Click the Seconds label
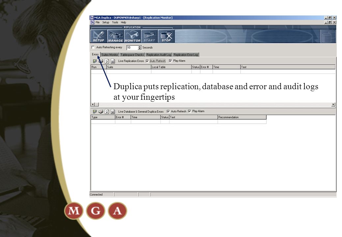The width and height of the screenshot is (342, 237). click(x=147, y=47)
